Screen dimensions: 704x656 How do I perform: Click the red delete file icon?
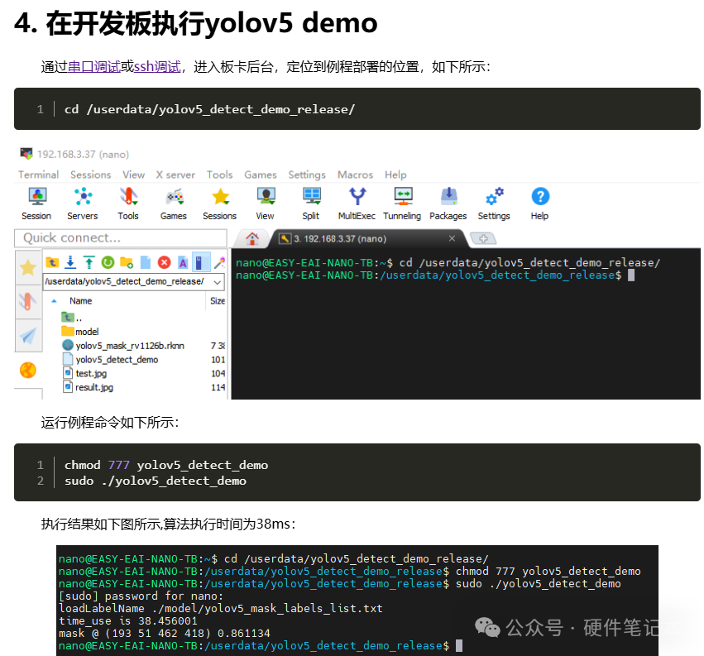164,262
